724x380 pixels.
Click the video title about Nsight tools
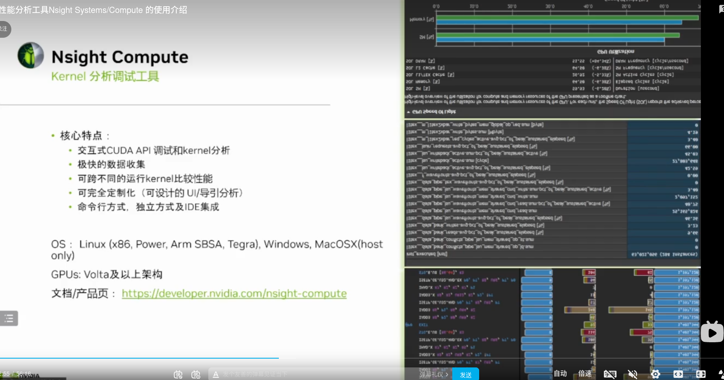(x=94, y=10)
